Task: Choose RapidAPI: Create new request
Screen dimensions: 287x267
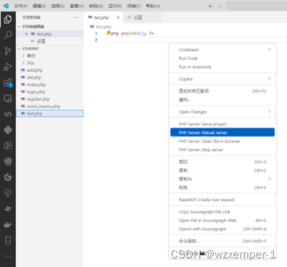Action: coord(223,200)
